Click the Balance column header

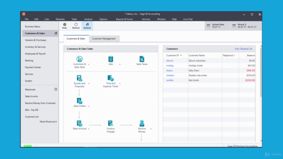(x=251, y=55)
